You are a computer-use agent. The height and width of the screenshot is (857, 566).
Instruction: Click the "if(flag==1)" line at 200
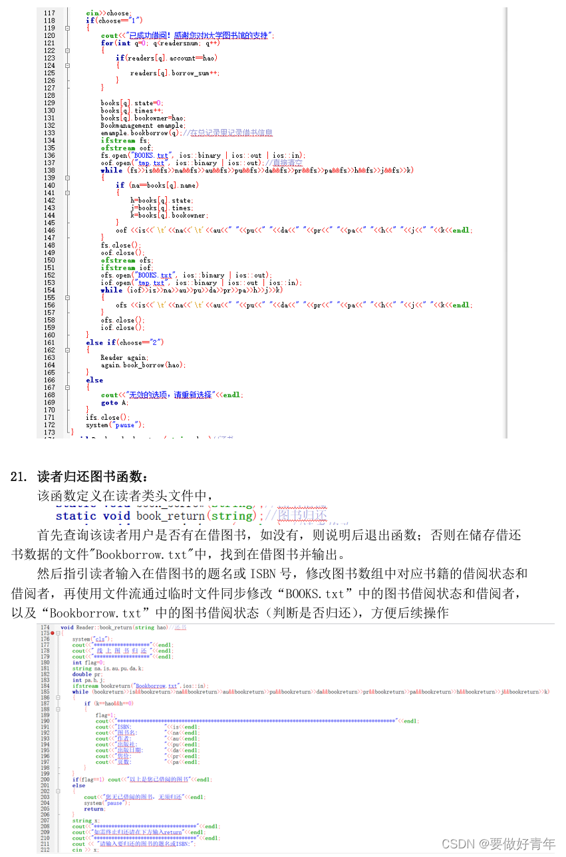142,780
